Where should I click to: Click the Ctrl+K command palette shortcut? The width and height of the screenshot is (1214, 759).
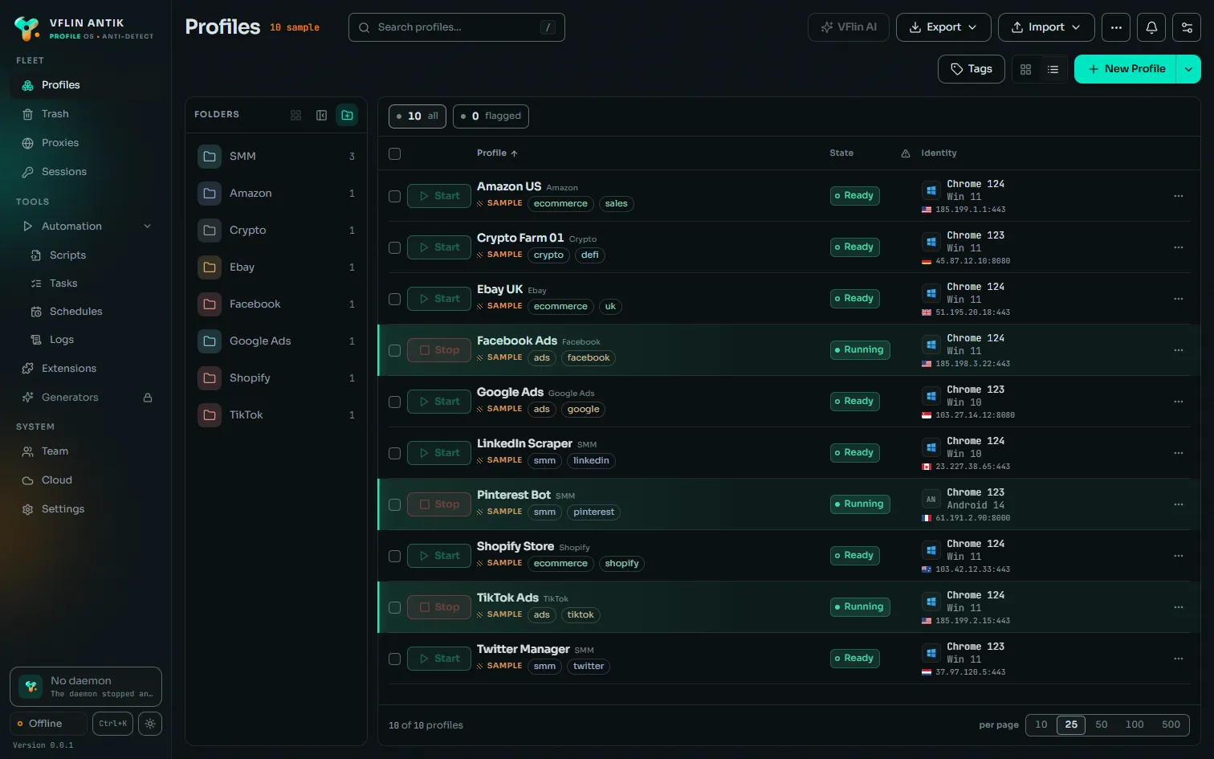(112, 724)
